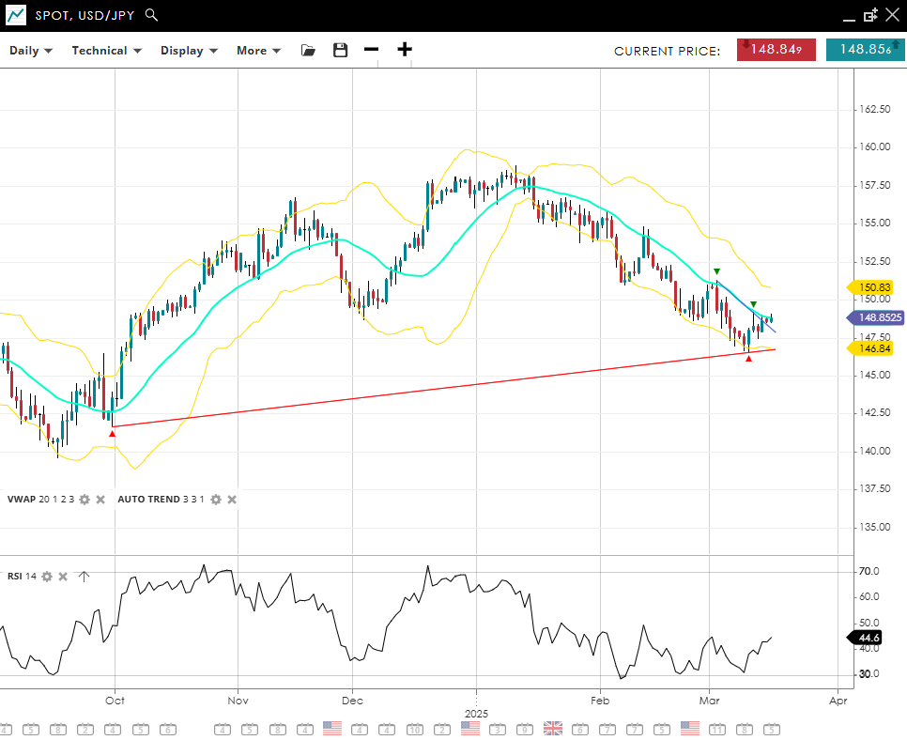The width and height of the screenshot is (907, 740).
Task: Zoom out with the minus icon
Action: pos(372,51)
